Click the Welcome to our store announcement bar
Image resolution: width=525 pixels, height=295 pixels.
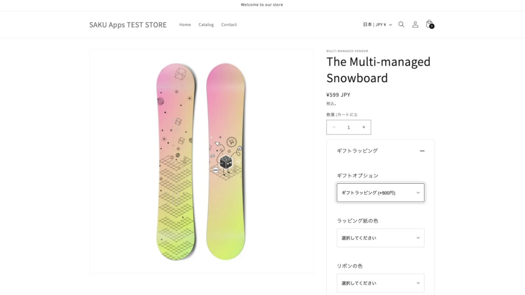point(262,4)
